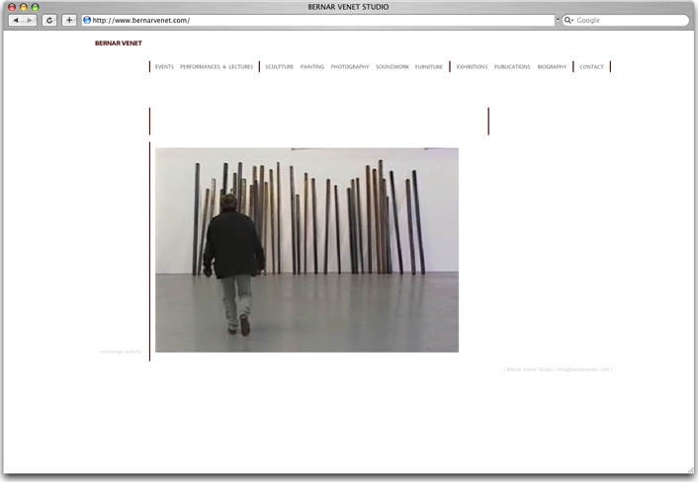The height and width of the screenshot is (482, 698).
Task: Select Painting in the navigation bar
Action: [312, 67]
